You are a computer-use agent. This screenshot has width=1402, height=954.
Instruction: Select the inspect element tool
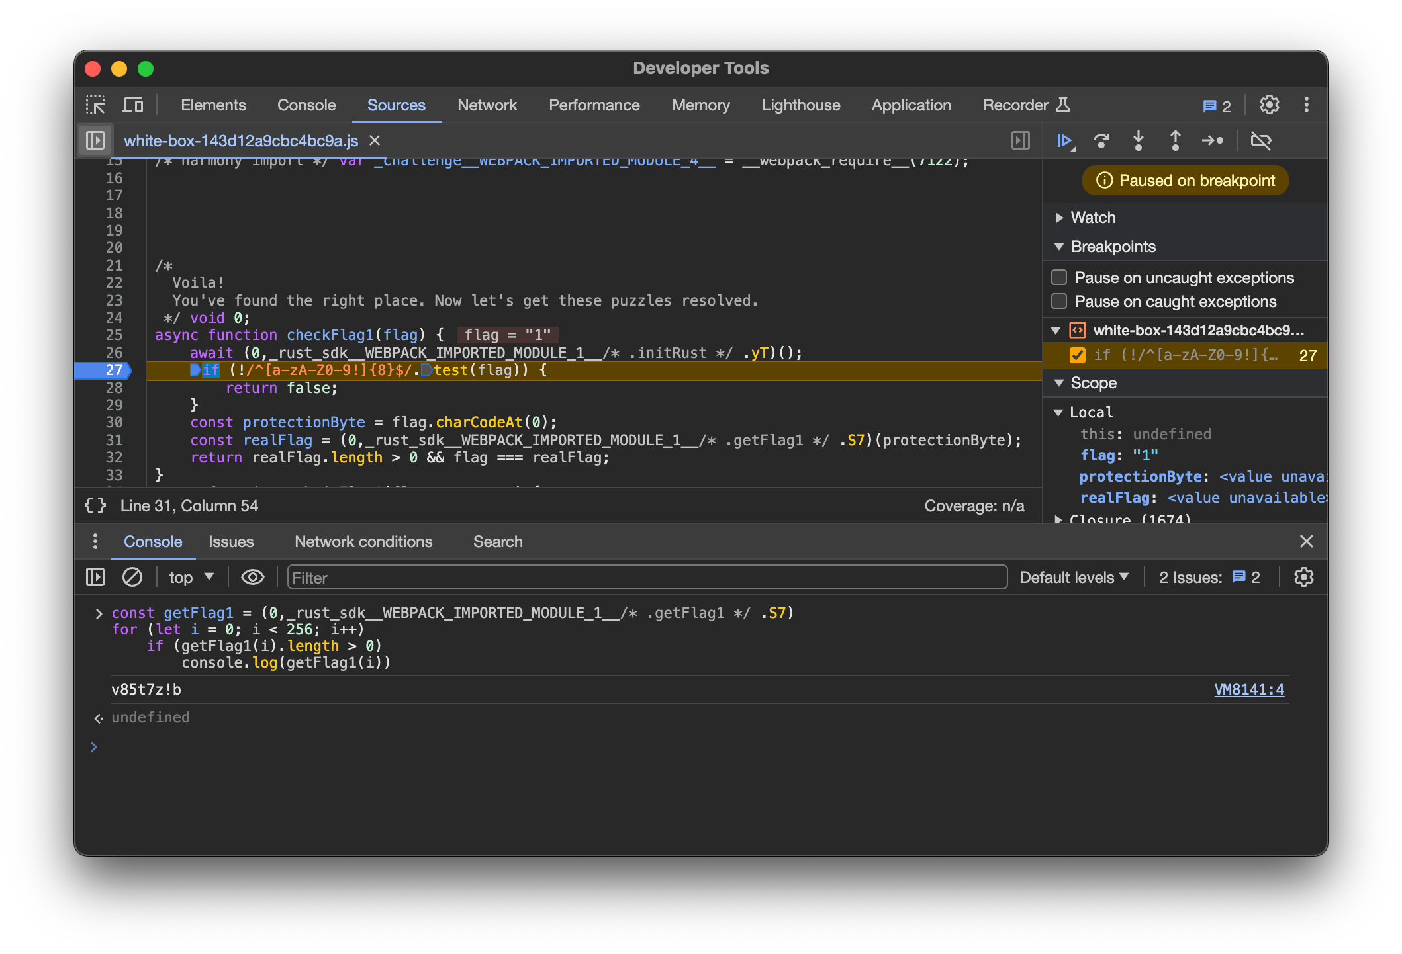pos(96,105)
